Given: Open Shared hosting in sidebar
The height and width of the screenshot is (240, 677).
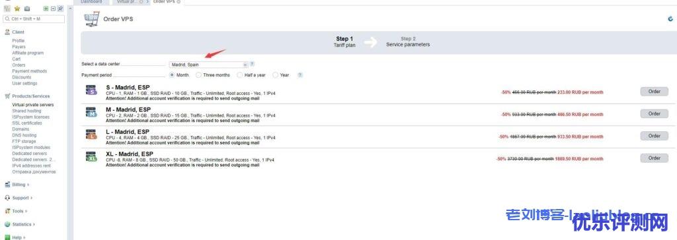Looking at the screenshot, I should tap(26, 111).
